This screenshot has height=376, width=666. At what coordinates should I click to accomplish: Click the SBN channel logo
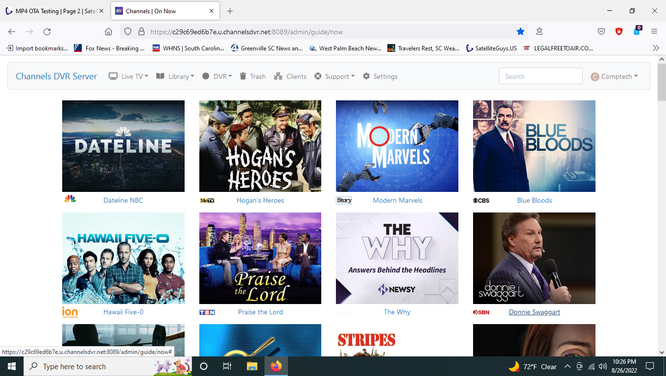pos(481,312)
